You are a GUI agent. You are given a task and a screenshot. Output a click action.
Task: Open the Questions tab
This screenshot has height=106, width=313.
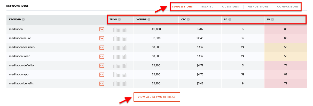click(230, 7)
